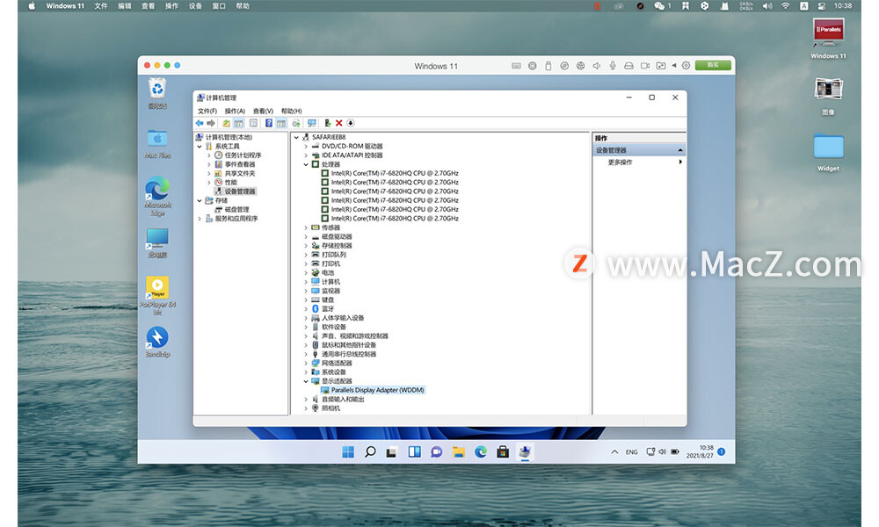Show hidden tray icons chevron on taskbar
879x527 pixels.
point(614,452)
